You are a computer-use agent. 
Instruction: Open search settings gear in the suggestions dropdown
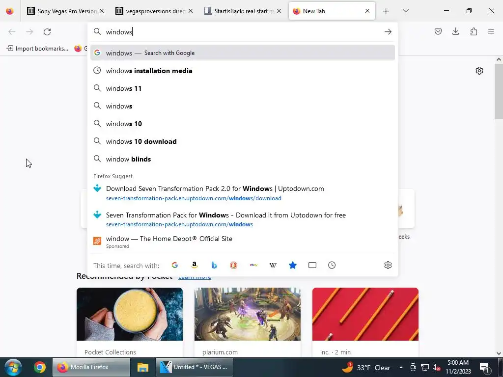point(388,265)
